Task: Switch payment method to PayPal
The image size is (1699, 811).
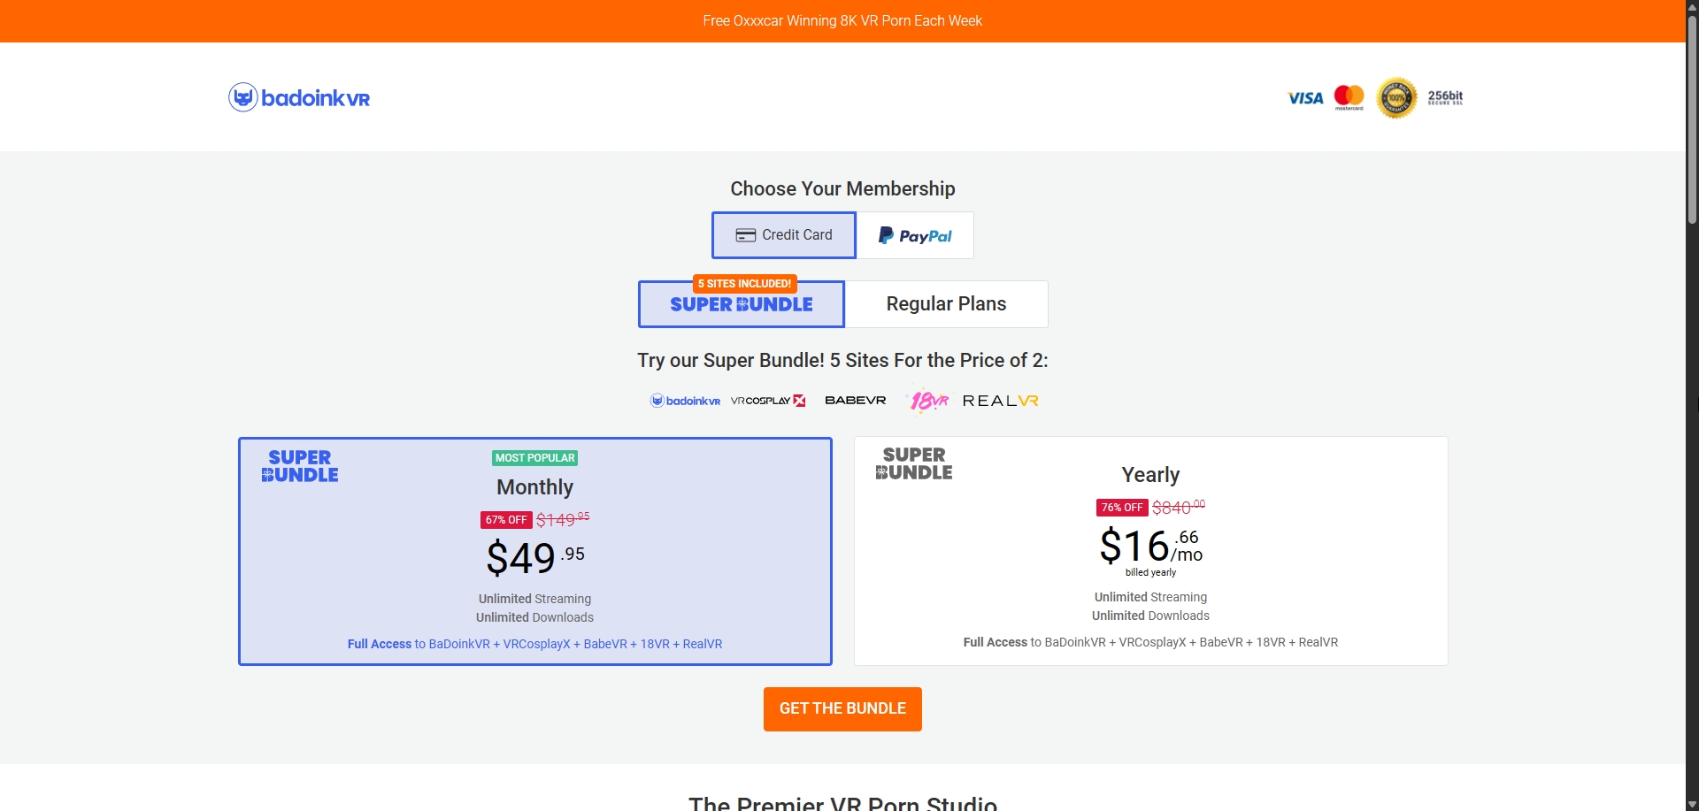Action: (915, 234)
